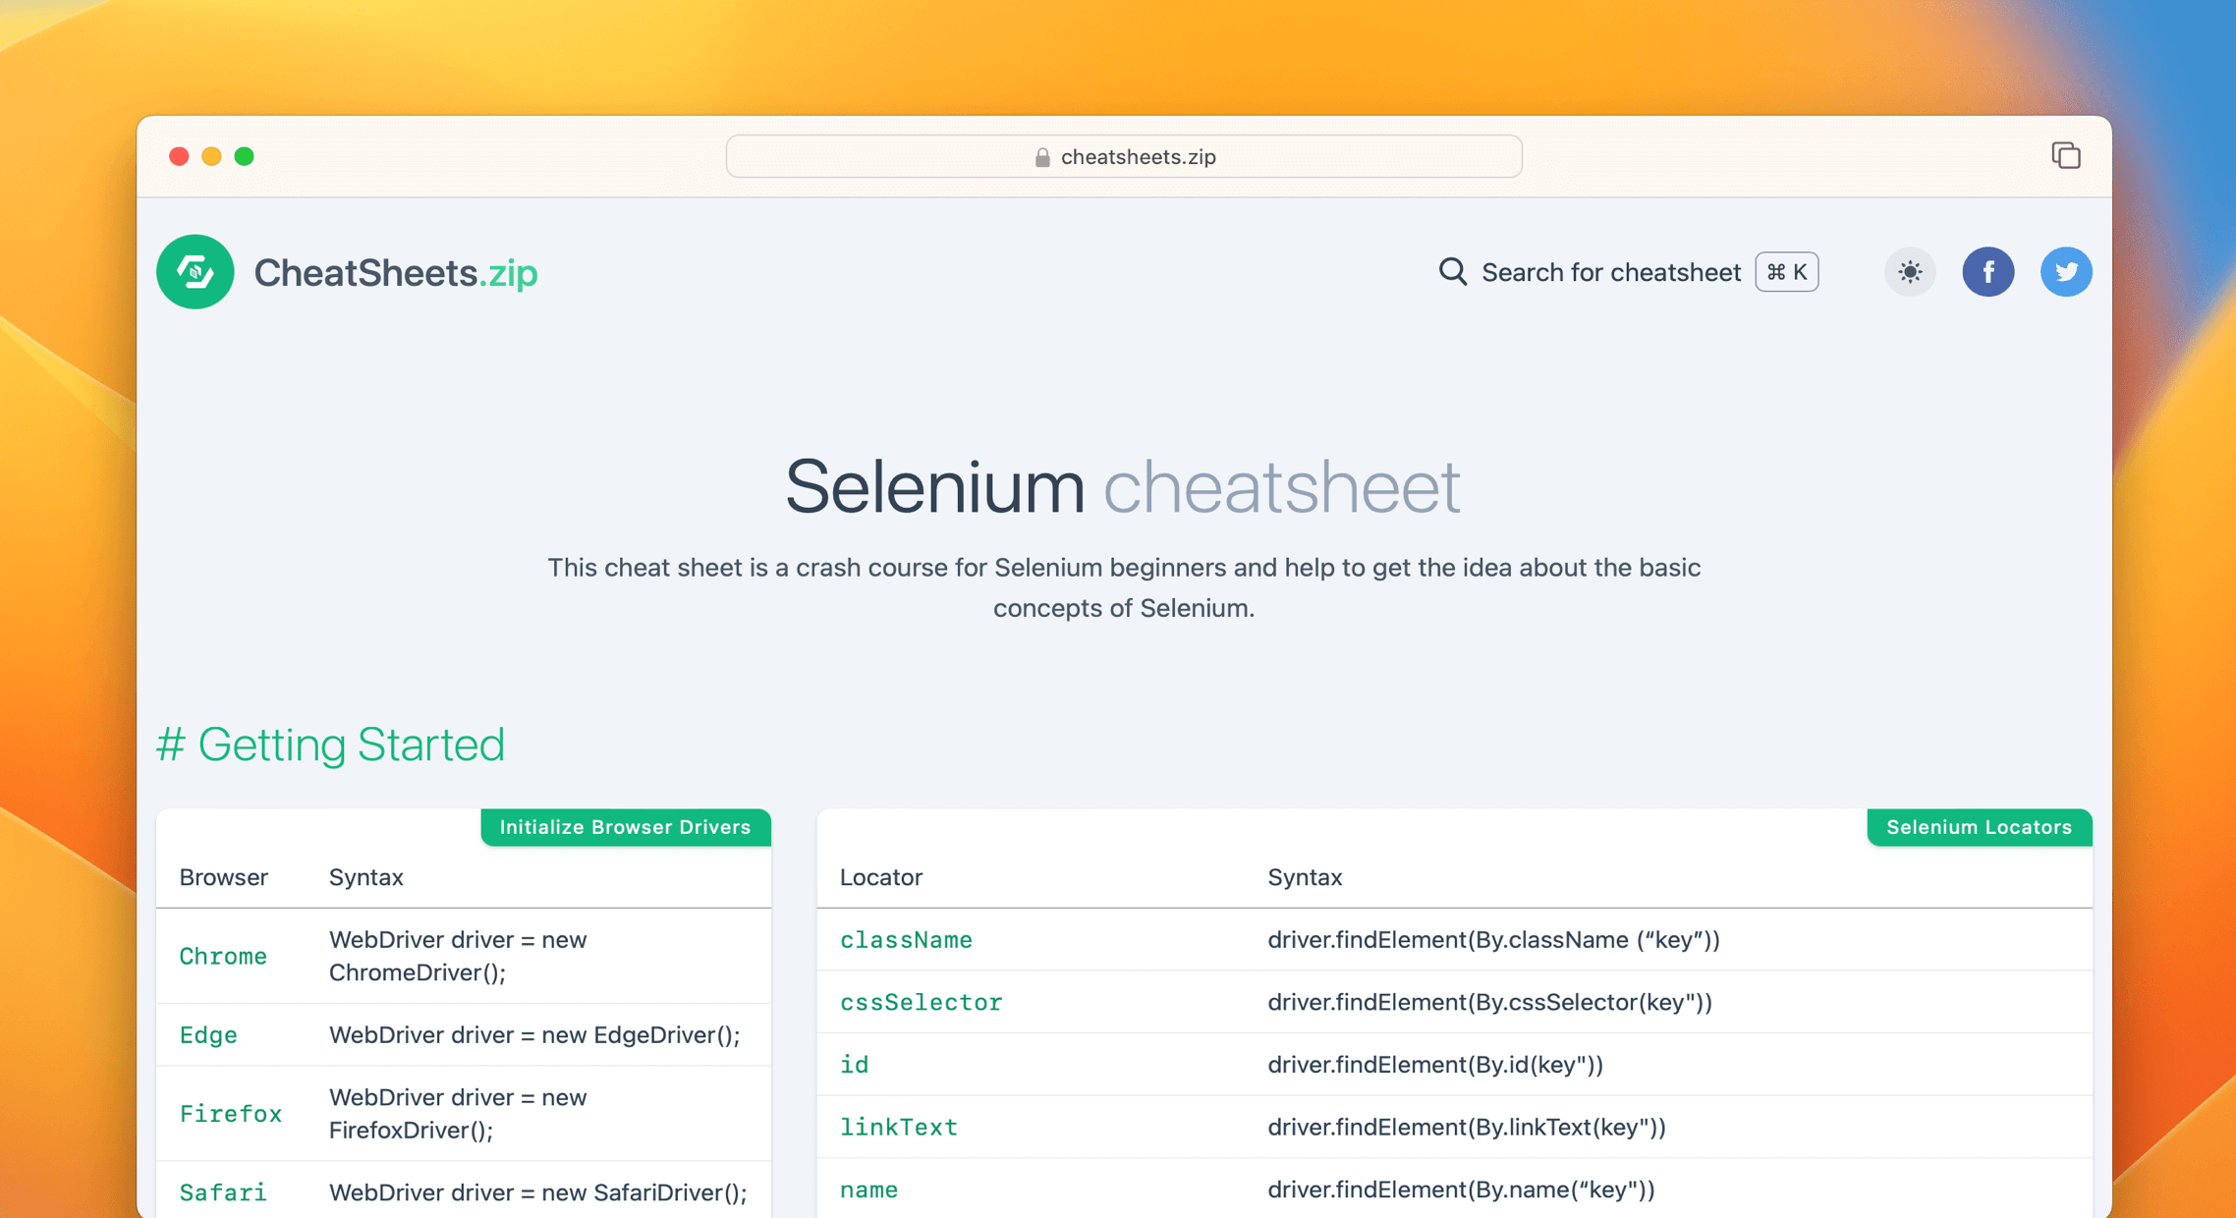Select the linkText locator entry

(898, 1127)
